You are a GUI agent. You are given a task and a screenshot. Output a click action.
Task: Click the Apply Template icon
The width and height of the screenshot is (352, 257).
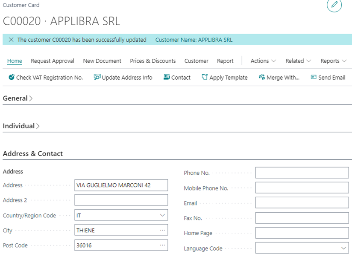click(x=205, y=77)
